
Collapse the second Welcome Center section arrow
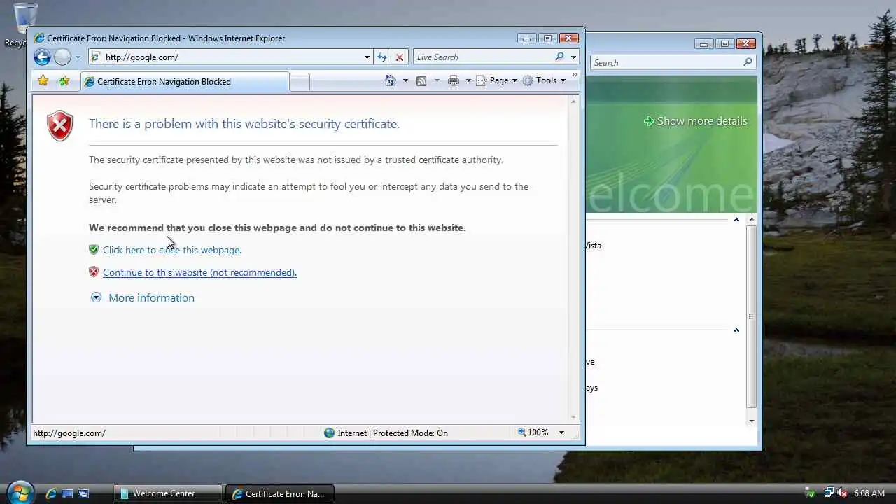(736, 330)
